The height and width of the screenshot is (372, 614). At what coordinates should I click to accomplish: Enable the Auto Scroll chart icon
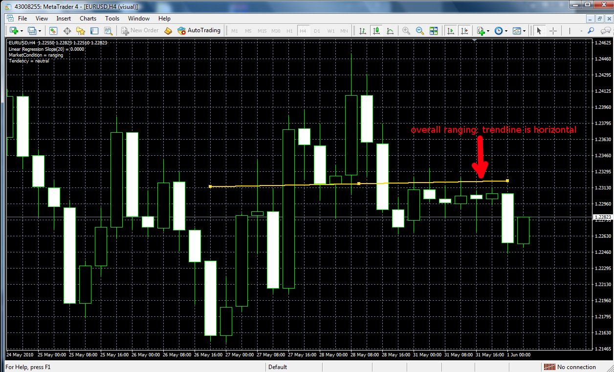point(450,30)
